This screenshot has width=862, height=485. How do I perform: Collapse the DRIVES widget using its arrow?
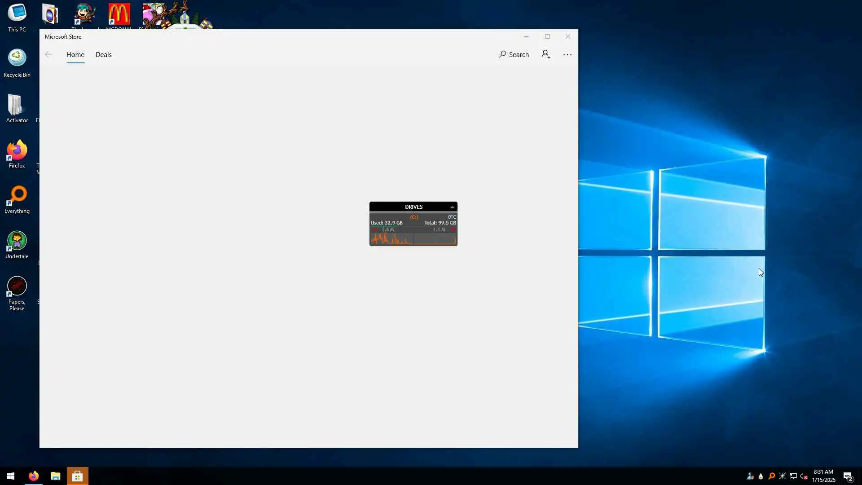click(452, 207)
